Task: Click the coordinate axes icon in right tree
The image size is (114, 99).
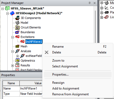Action: 107,8
